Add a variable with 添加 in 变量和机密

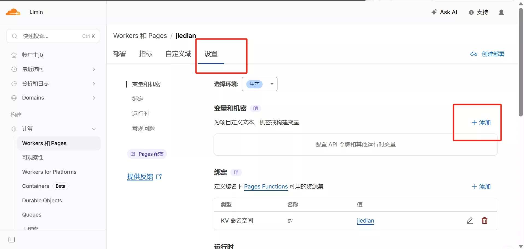tap(481, 122)
